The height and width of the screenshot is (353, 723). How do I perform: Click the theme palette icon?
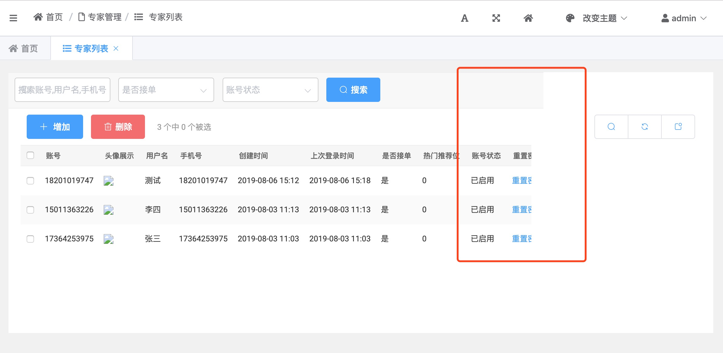coord(570,18)
